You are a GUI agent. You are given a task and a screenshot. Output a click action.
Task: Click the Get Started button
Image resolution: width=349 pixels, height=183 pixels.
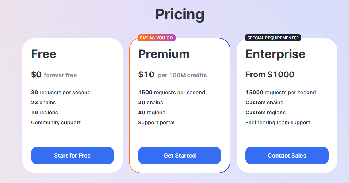[180, 156]
